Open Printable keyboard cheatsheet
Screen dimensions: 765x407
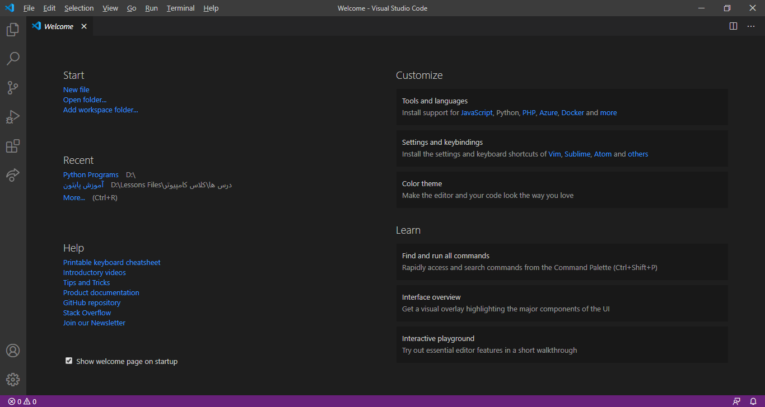coord(111,262)
